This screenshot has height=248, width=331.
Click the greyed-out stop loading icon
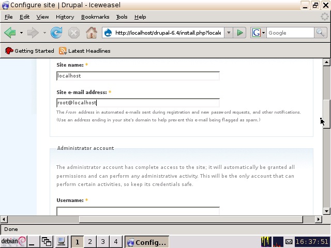point(74,33)
